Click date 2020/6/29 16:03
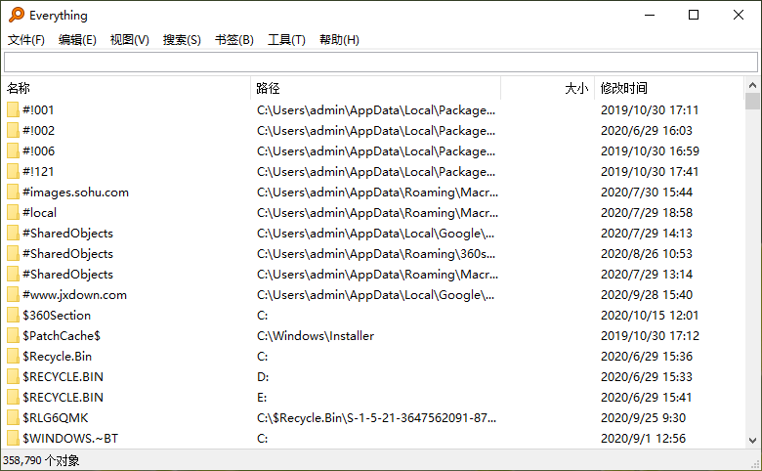 (x=647, y=131)
